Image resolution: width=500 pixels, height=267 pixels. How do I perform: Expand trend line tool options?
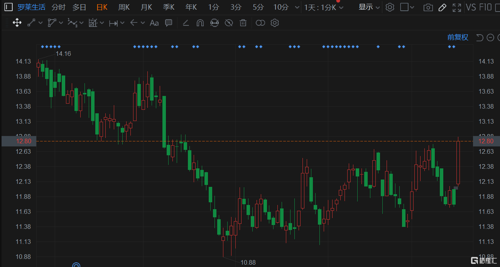coord(41,23)
